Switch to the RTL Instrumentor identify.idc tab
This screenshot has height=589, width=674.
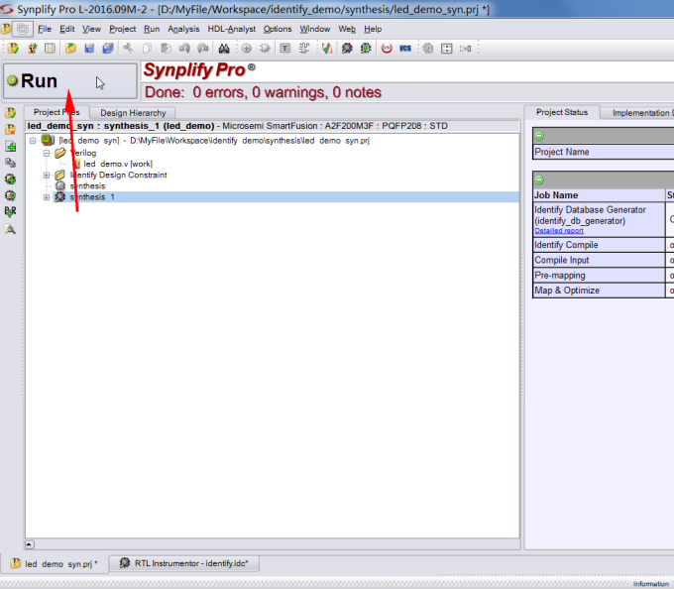(184, 563)
